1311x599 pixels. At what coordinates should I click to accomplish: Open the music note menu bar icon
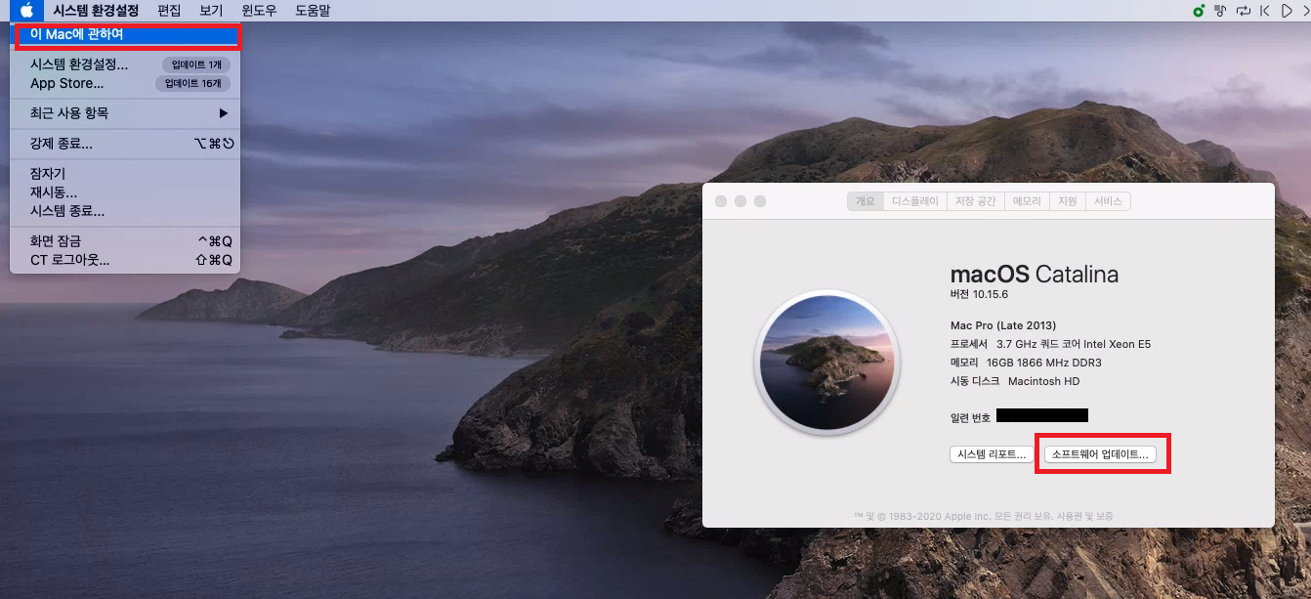tap(1221, 11)
